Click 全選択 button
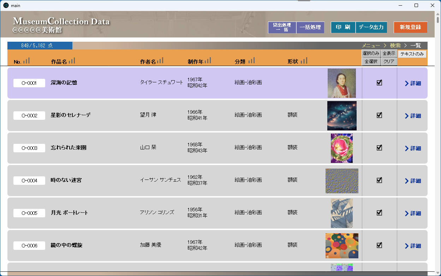Image resolution: width=441 pixels, height=276 pixels. pyautogui.click(x=371, y=61)
